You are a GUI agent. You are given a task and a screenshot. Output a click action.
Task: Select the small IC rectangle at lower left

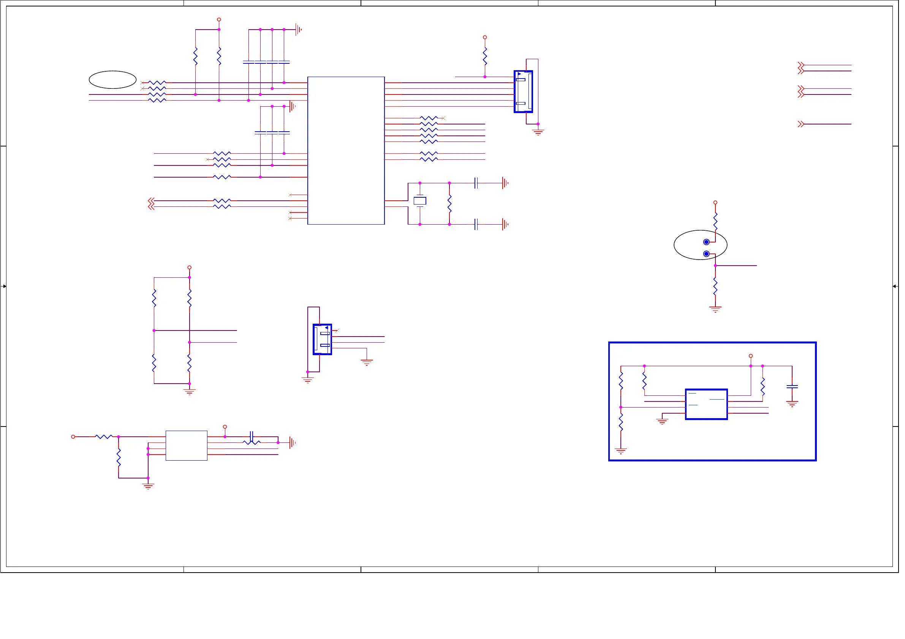tap(187, 445)
